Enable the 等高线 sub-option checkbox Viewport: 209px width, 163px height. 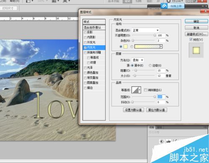[88, 58]
